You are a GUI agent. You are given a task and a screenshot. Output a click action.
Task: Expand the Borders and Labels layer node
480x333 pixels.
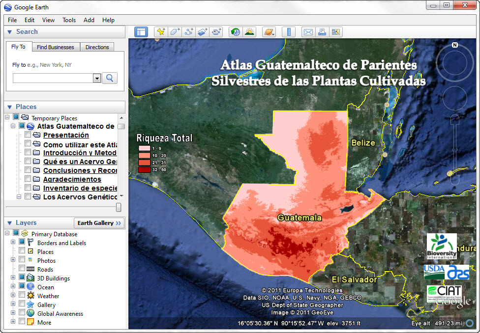13,242
